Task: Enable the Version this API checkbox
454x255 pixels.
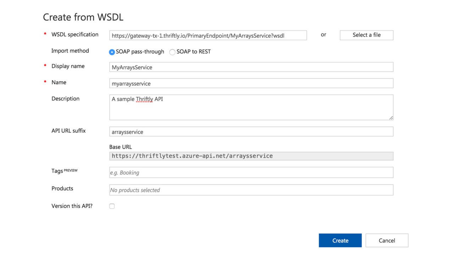Action: [x=112, y=206]
